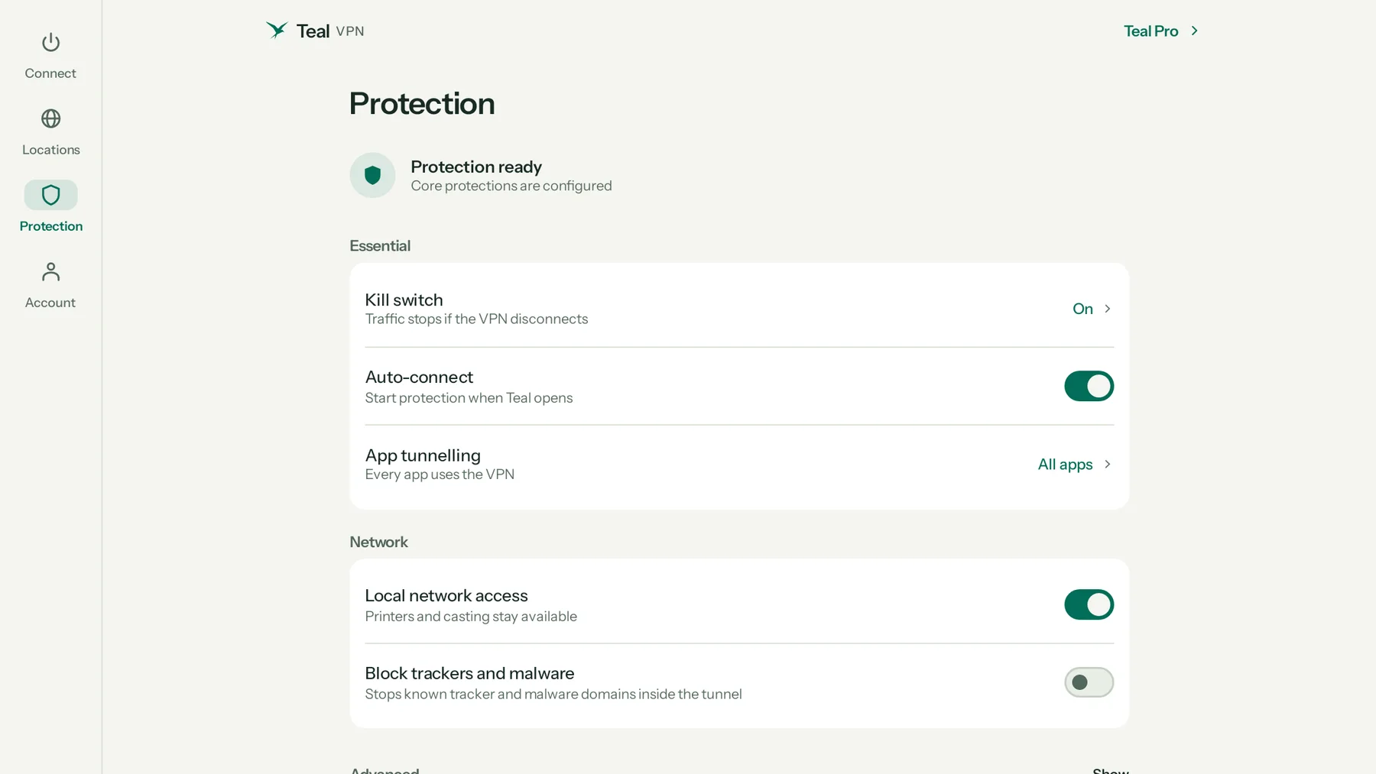Image resolution: width=1376 pixels, height=774 pixels.
Task: Enable Block trackers and malware toggle
Action: 1089,682
